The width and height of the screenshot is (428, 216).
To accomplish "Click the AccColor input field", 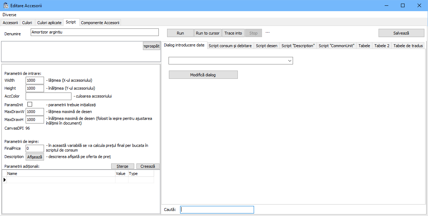I will click(48, 96).
